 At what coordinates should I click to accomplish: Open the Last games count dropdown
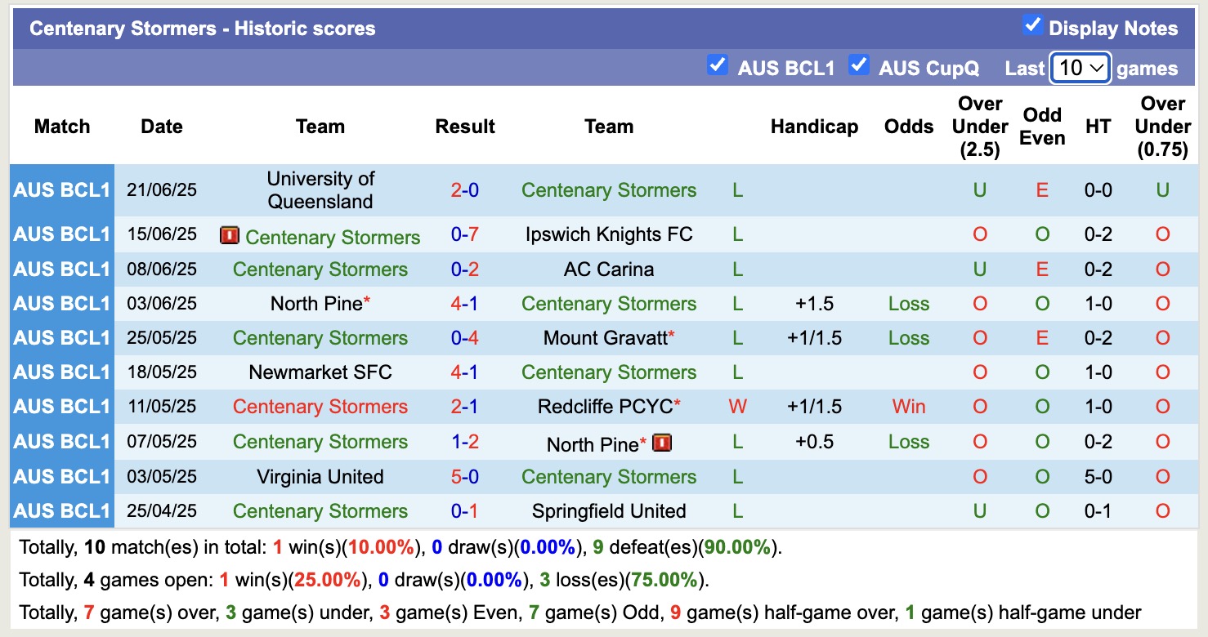click(1079, 67)
